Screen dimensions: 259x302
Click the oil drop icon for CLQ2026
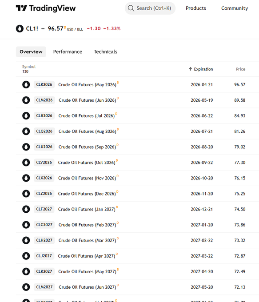[x=26, y=131]
